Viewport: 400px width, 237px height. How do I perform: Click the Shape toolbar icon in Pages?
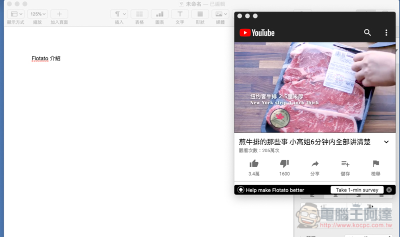click(x=200, y=14)
